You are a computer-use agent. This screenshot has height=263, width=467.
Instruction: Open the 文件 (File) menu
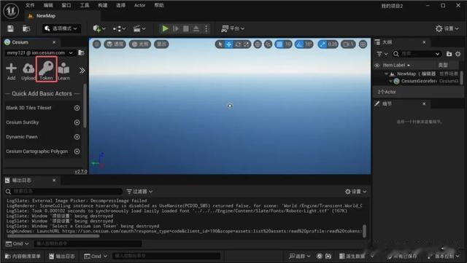pos(30,5)
